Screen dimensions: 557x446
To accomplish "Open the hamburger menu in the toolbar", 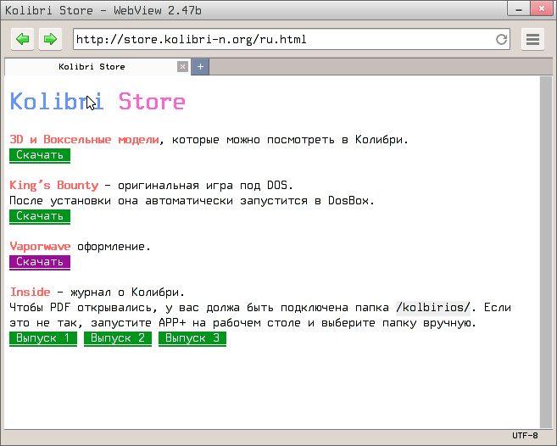I will pos(532,39).
